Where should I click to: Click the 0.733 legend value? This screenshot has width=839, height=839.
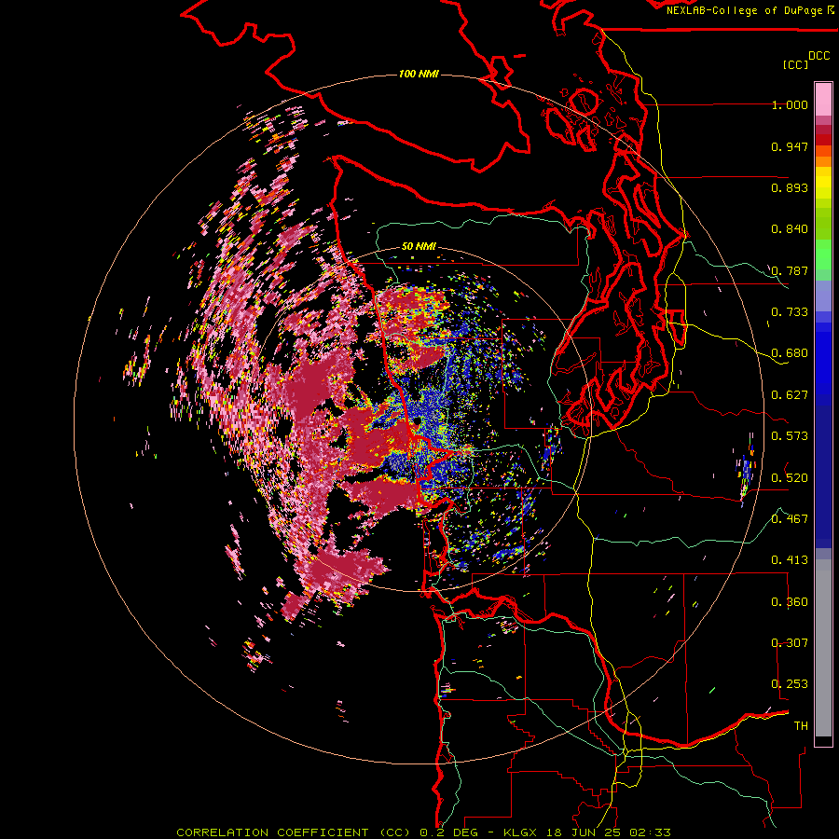[790, 312]
